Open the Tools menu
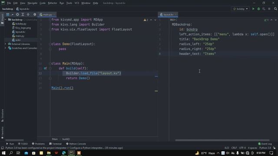Viewport: 278px width, 156px height. click(x=69, y=3)
